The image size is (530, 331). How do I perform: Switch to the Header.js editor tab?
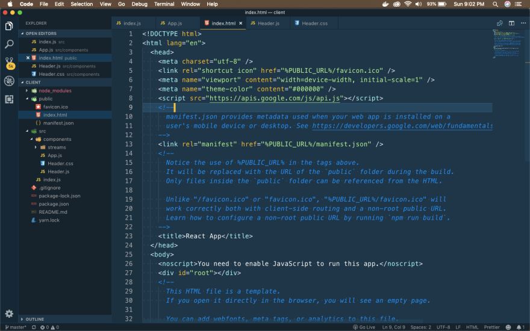point(268,23)
